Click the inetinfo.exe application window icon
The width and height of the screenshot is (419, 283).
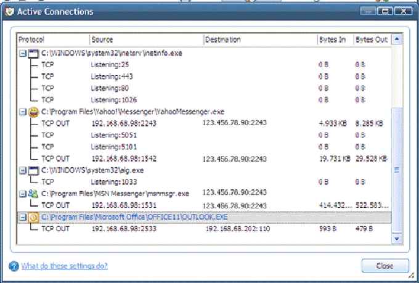(x=33, y=54)
